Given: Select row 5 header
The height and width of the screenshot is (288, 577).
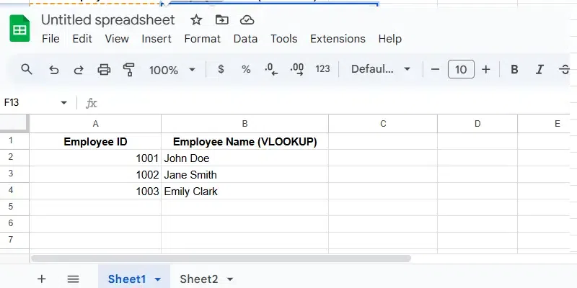Looking at the screenshot, I should pos(14,207).
